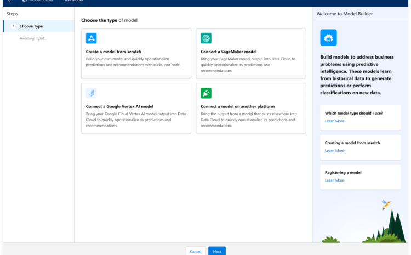Image resolution: width=411 pixels, height=255 pixels.
Task: Click the 'Which model type should I use?' title
Action: click(353, 113)
